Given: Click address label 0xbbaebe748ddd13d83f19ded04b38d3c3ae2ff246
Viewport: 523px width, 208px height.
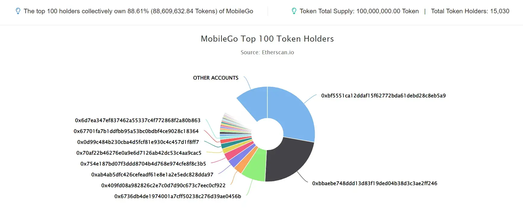Looking at the screenshot, I should click(375, 183).
